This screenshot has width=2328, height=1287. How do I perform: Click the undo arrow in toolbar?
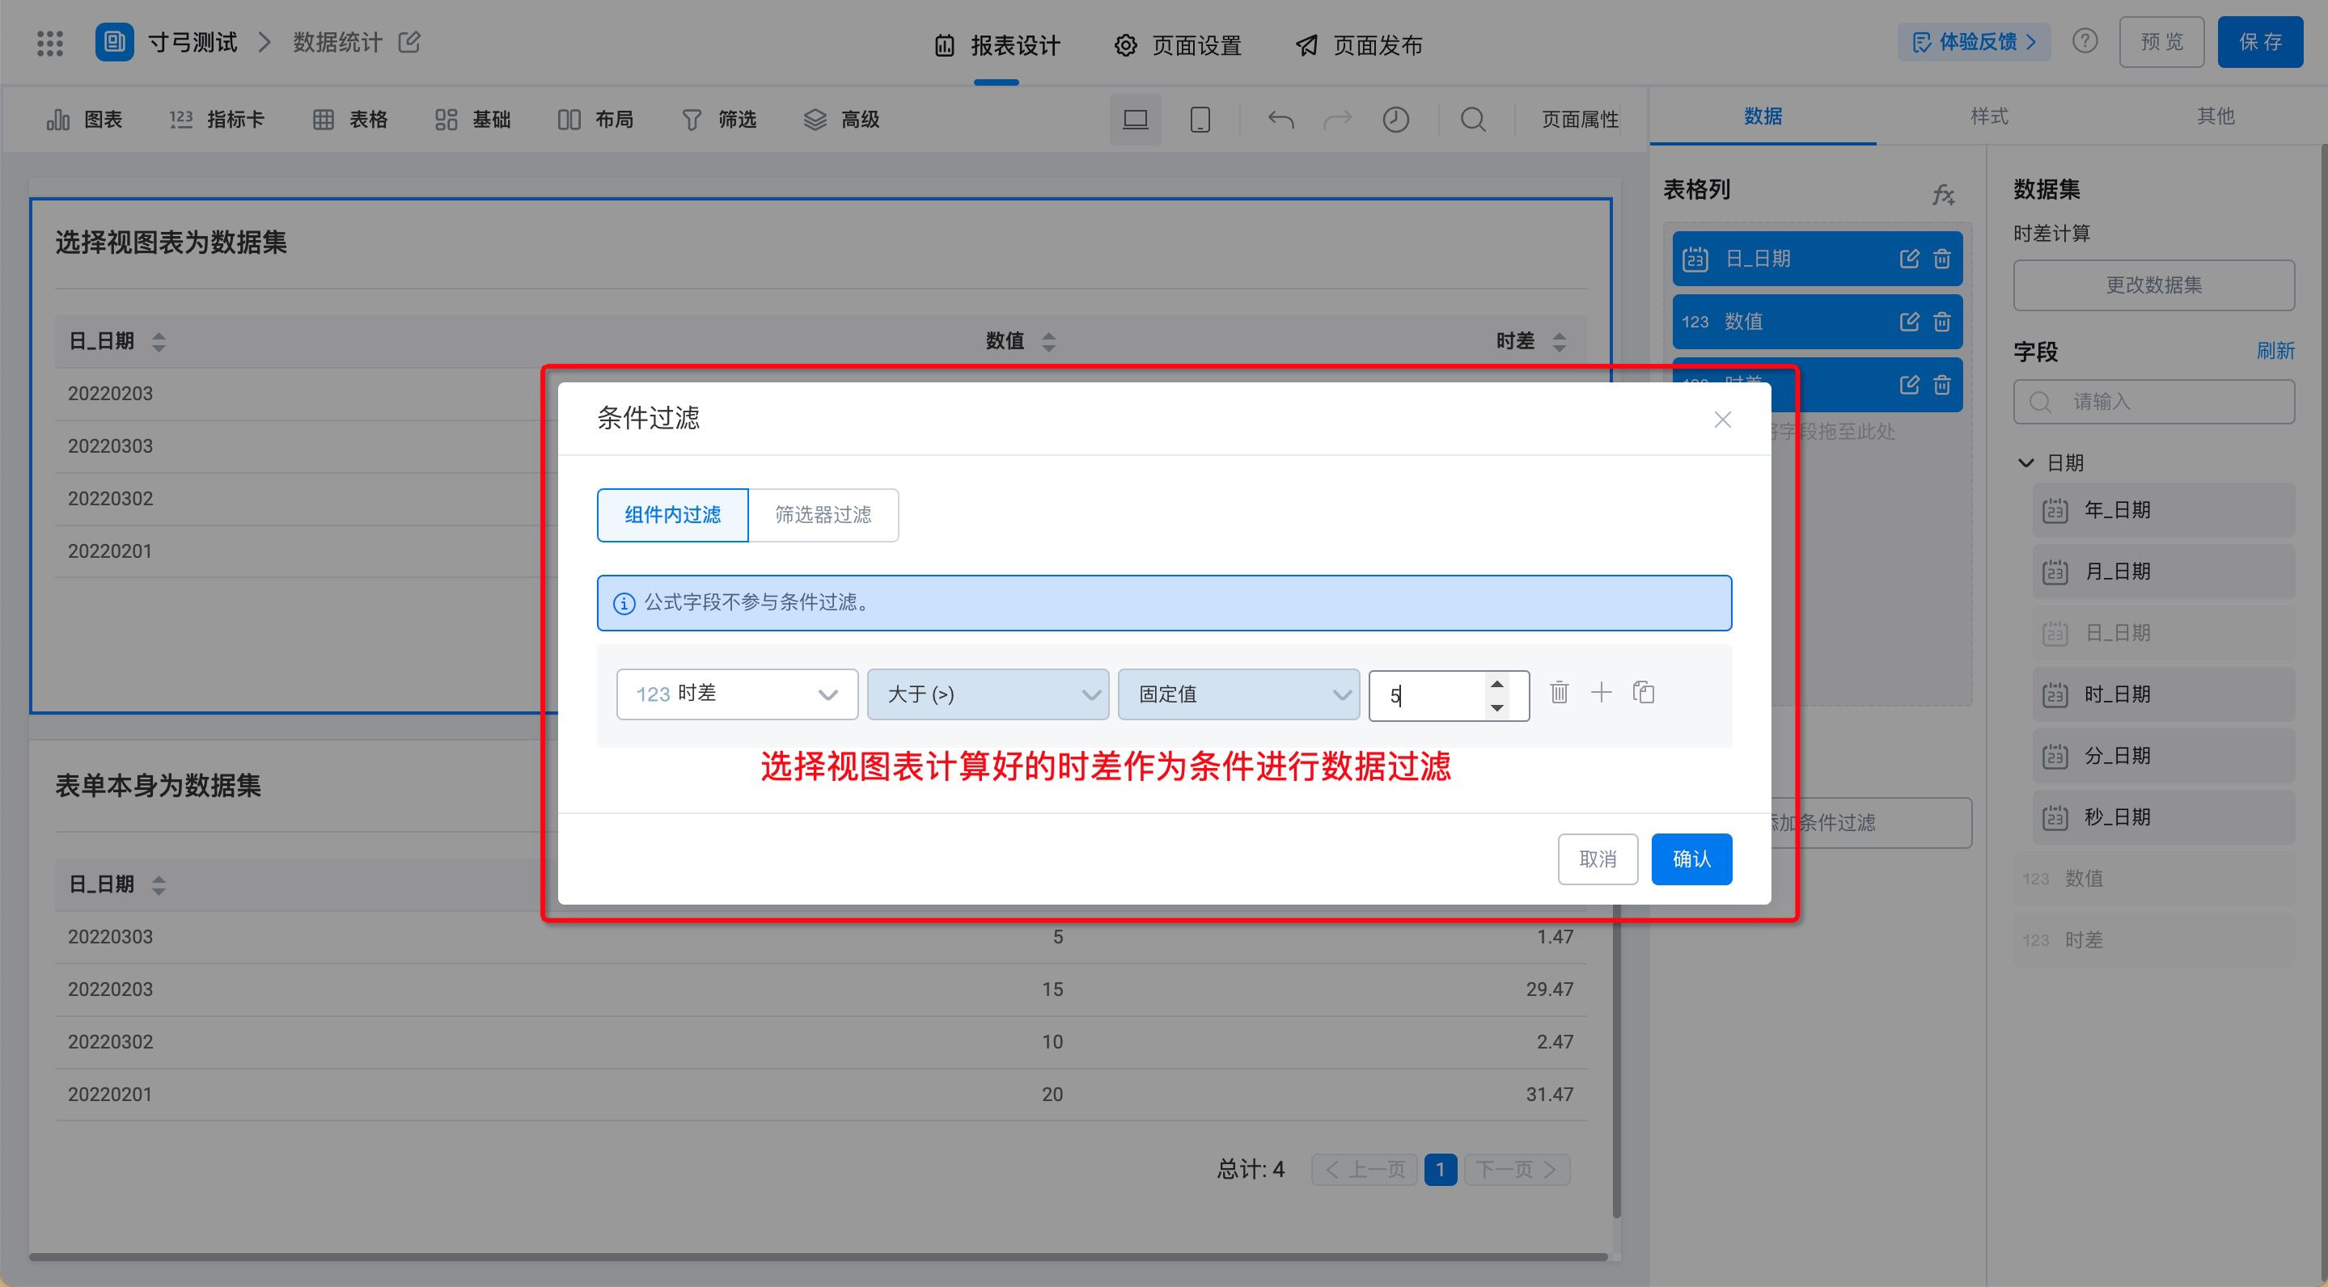click(1280, 119)
